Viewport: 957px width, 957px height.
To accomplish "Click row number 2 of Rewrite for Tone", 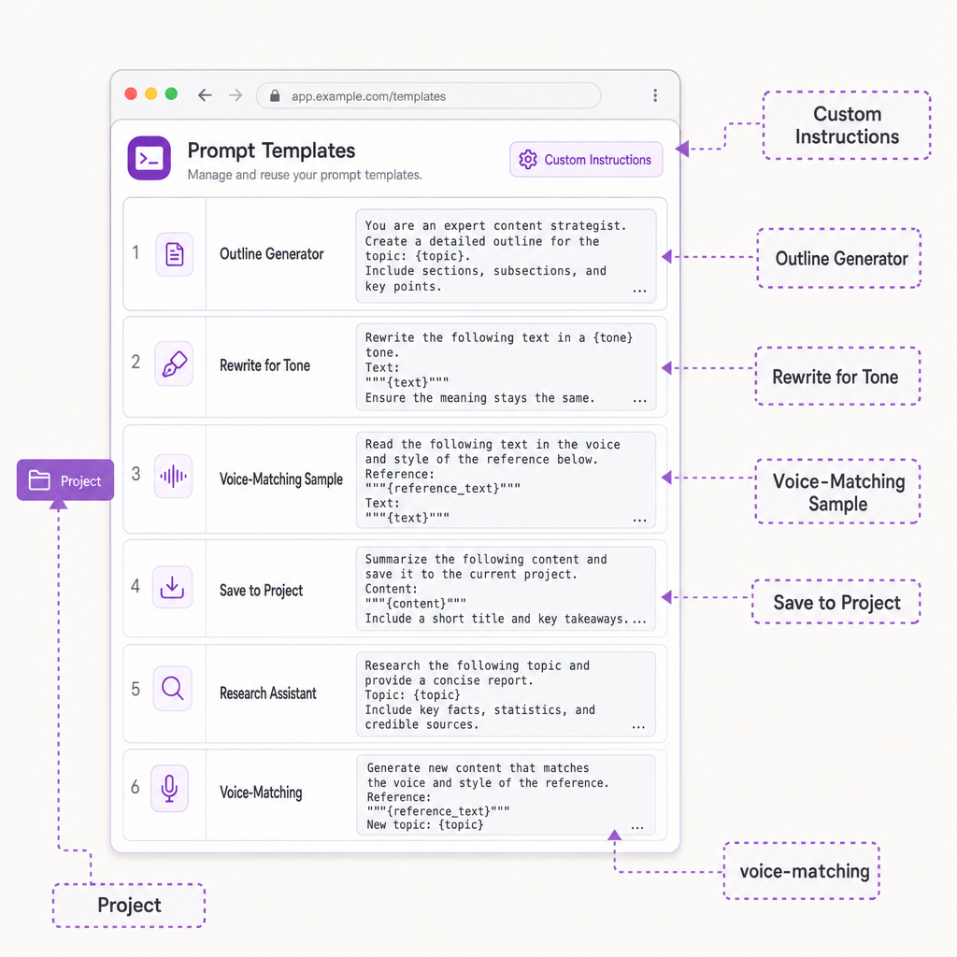I will (136, 362).
